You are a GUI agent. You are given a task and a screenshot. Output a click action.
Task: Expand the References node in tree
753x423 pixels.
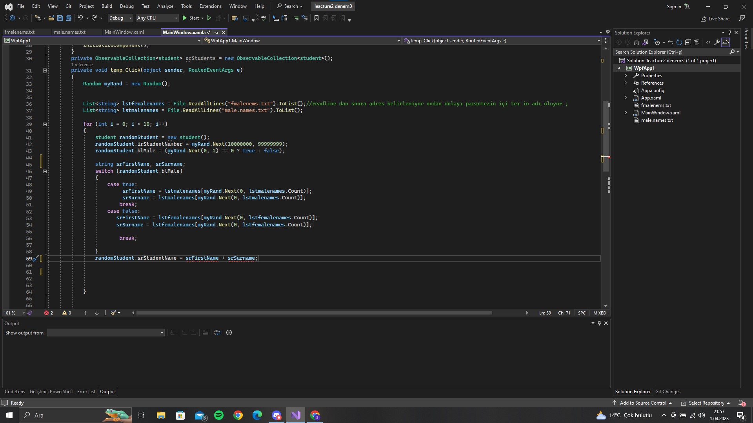626,83
